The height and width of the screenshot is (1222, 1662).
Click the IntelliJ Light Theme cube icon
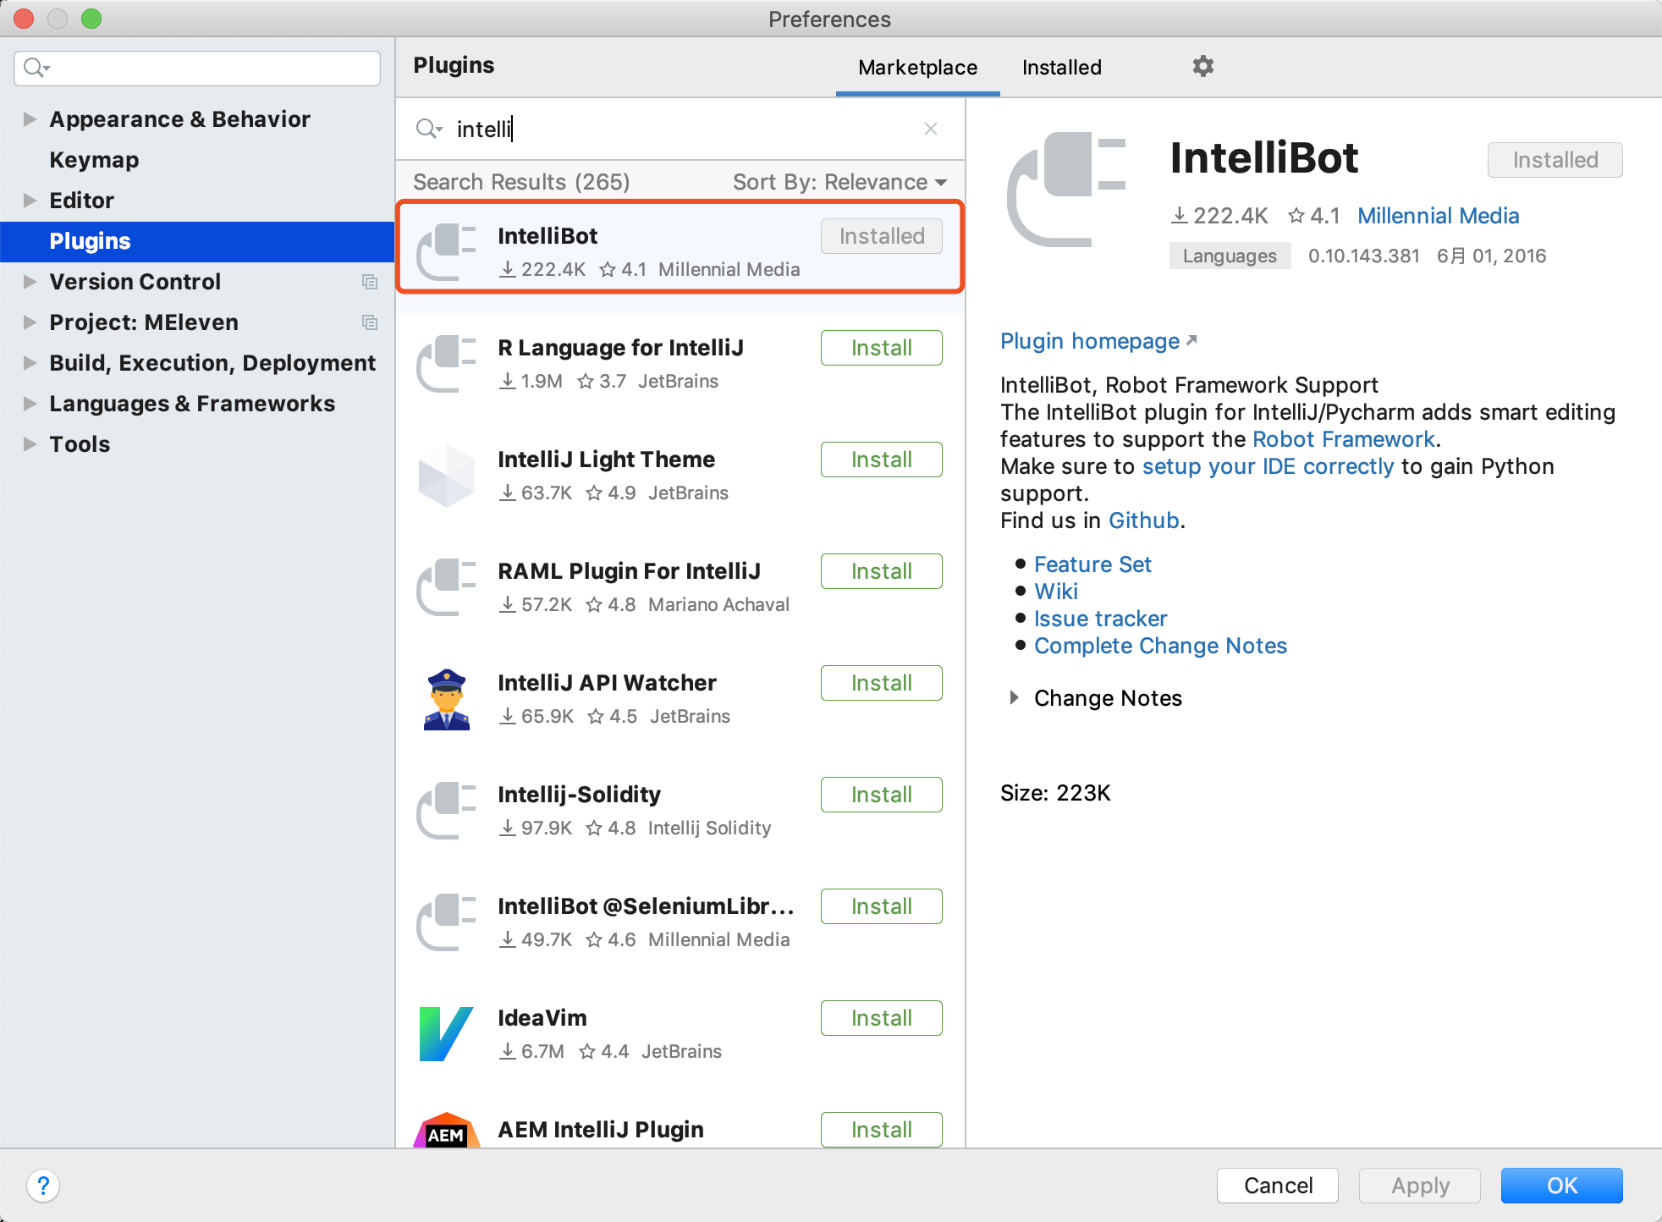(446, 476)
